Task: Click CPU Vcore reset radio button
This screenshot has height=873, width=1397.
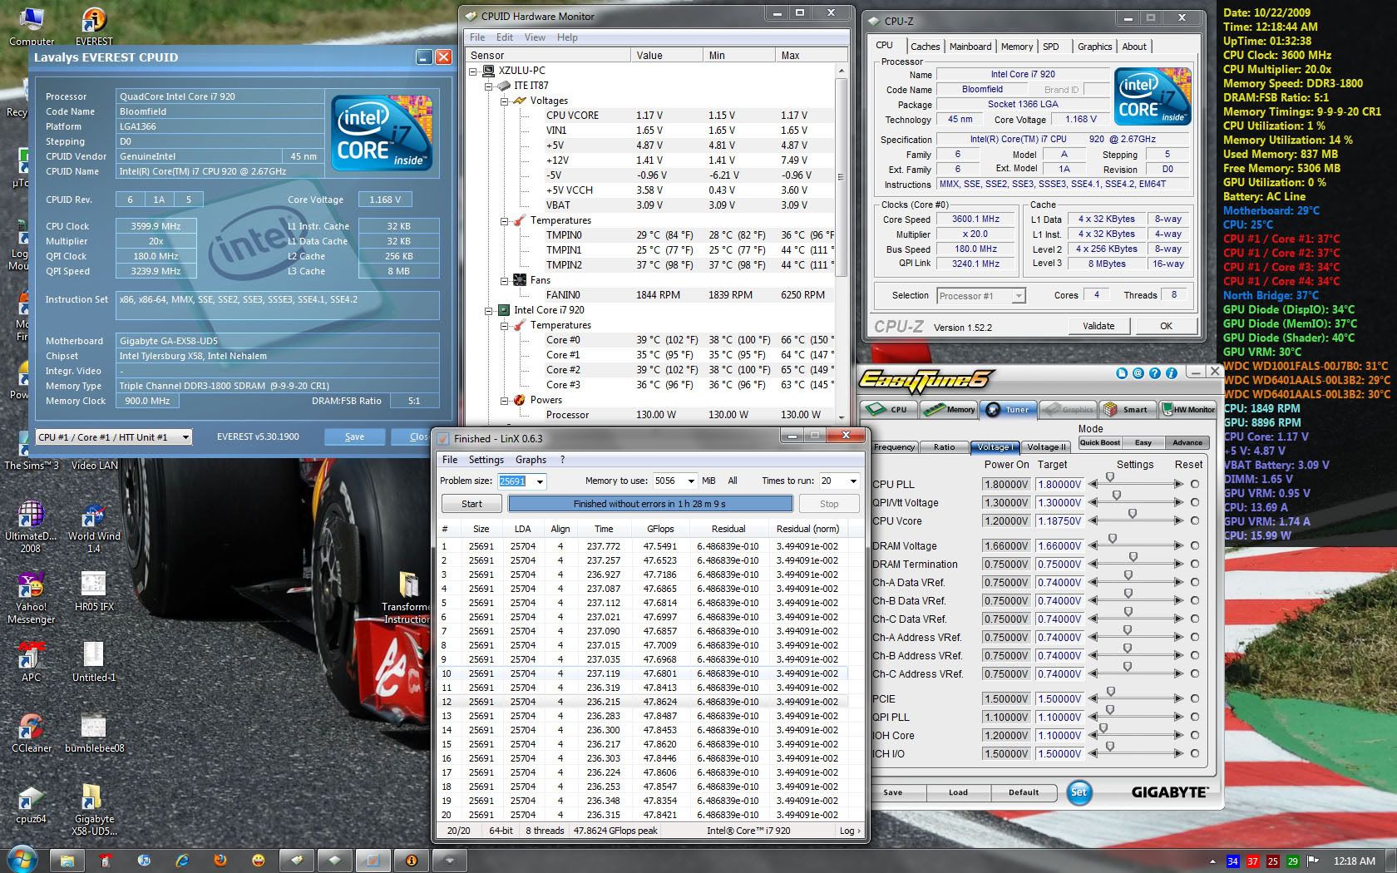Action: (1195, 520)
